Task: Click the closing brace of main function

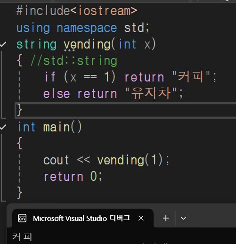Action: pyautogui.click(x=20, y=193)
